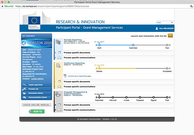This screenshot has height=135, width=194.
Task: Click the user profile icon beside Guy MELANÇON
Action: tap(157, 29)
